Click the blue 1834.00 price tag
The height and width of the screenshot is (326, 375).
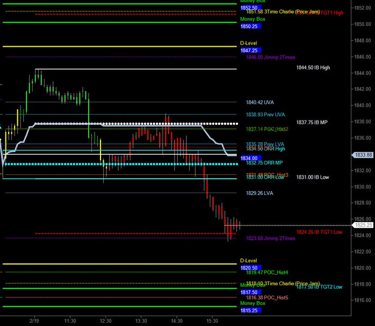coord(251,158)
